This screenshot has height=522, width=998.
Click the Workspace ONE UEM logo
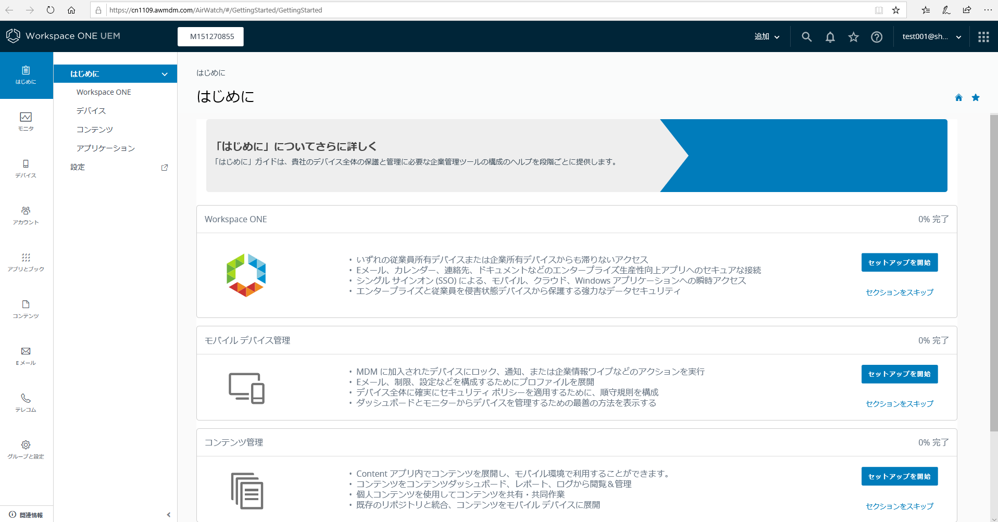click(x=63, y=36)
